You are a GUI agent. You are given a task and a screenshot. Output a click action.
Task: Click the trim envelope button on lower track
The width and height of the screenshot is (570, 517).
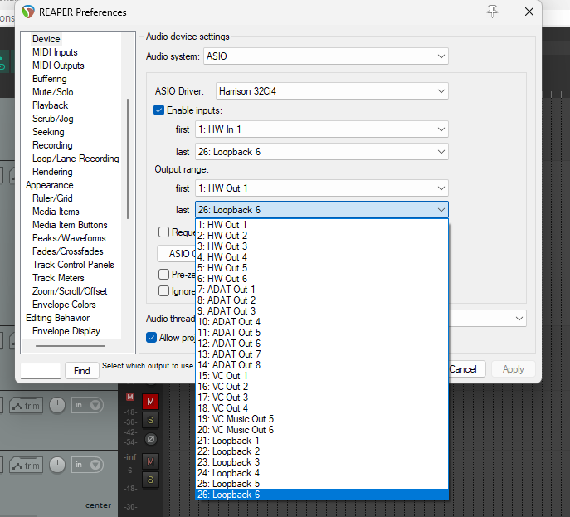point(26,466)
